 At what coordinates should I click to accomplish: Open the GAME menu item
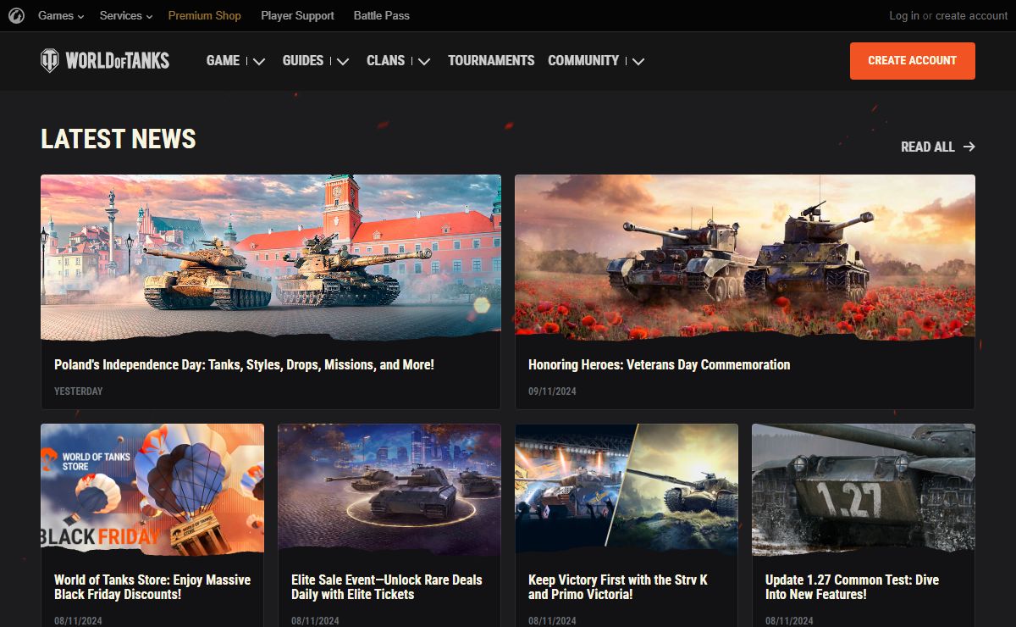point(223,60)
